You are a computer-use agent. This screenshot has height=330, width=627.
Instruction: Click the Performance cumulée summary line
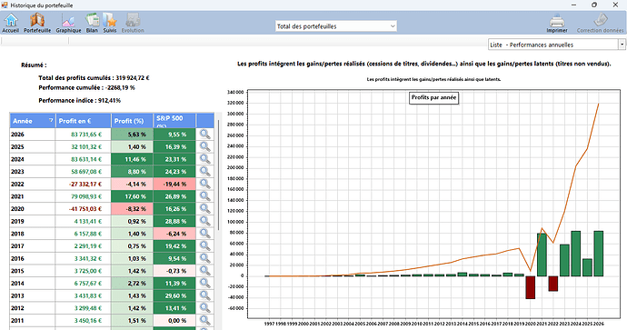click(86, 87)
